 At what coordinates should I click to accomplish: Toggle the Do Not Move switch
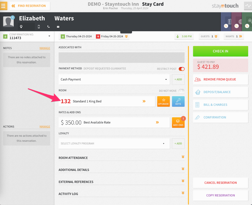pyautogui.click(x=182, y=91)
